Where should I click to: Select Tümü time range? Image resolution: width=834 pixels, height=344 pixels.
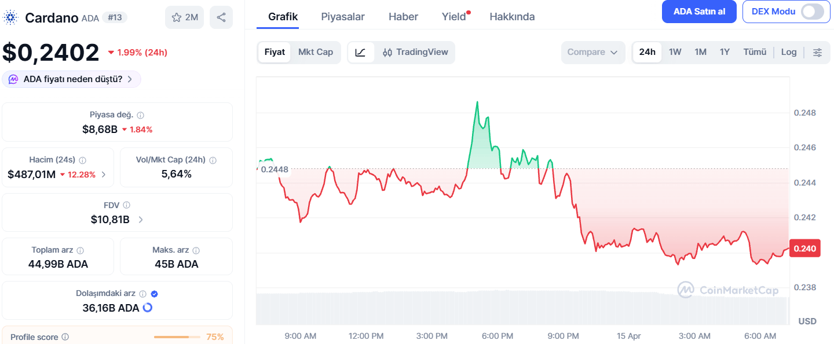755,52
